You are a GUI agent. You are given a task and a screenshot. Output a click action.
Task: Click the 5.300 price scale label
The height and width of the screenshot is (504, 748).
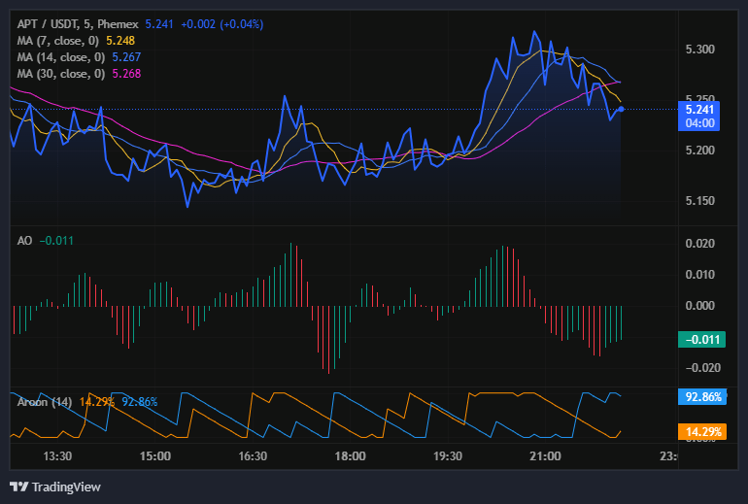699,49
